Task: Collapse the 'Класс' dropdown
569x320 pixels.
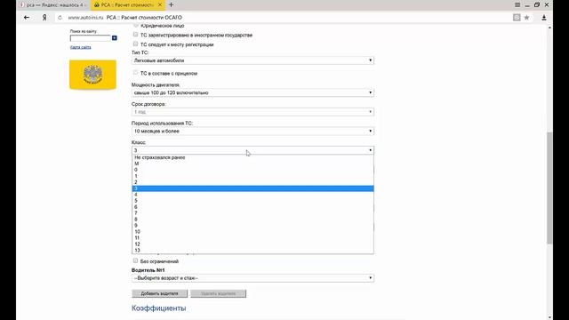Action: (252, 150)
